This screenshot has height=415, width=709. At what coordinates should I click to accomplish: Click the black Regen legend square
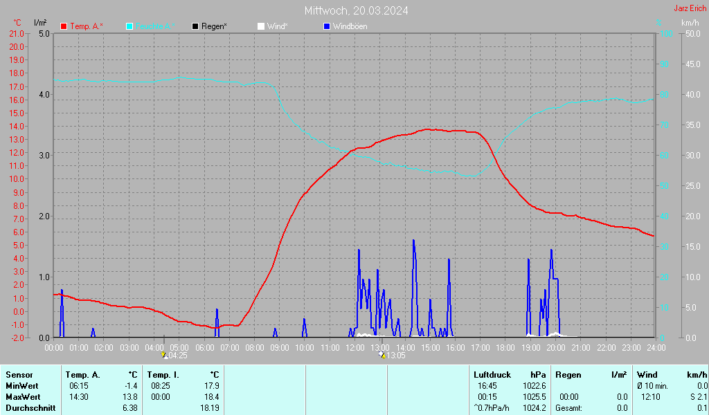[x=196, y=26]
